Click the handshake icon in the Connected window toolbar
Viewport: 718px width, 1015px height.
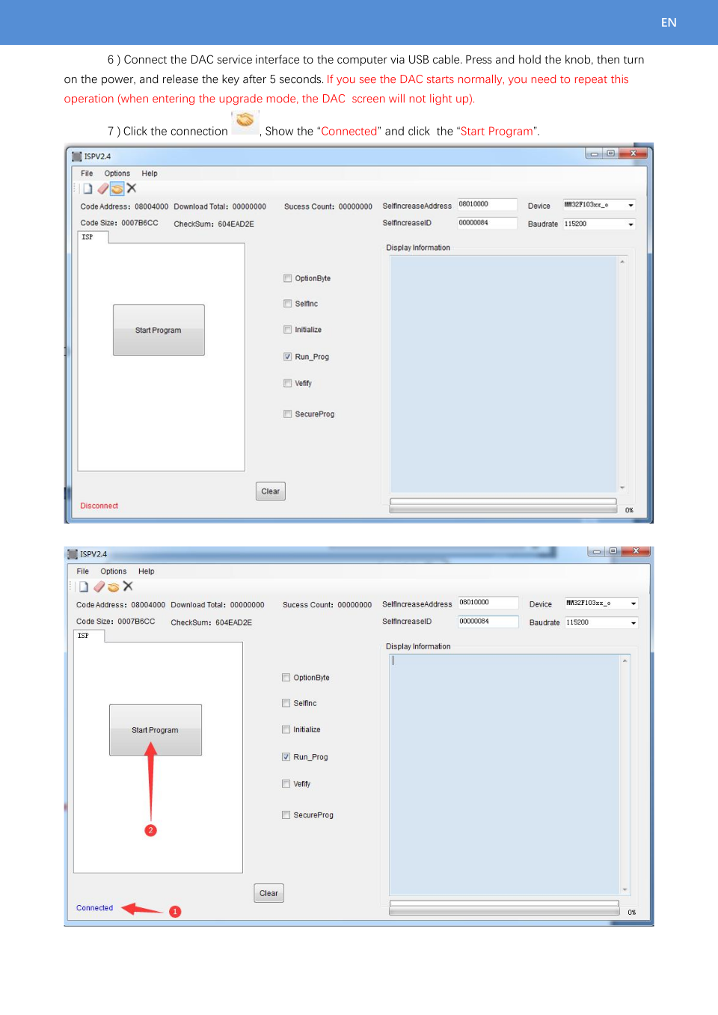pos(113,586)
